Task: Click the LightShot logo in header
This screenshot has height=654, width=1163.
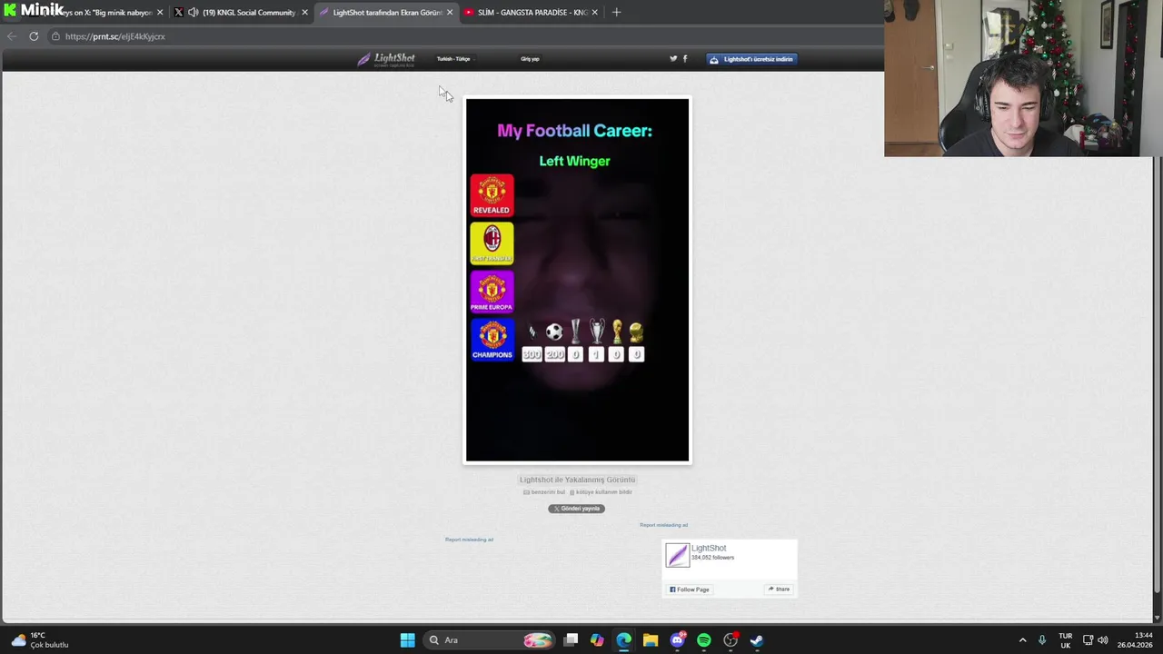Action: (386, 59)
